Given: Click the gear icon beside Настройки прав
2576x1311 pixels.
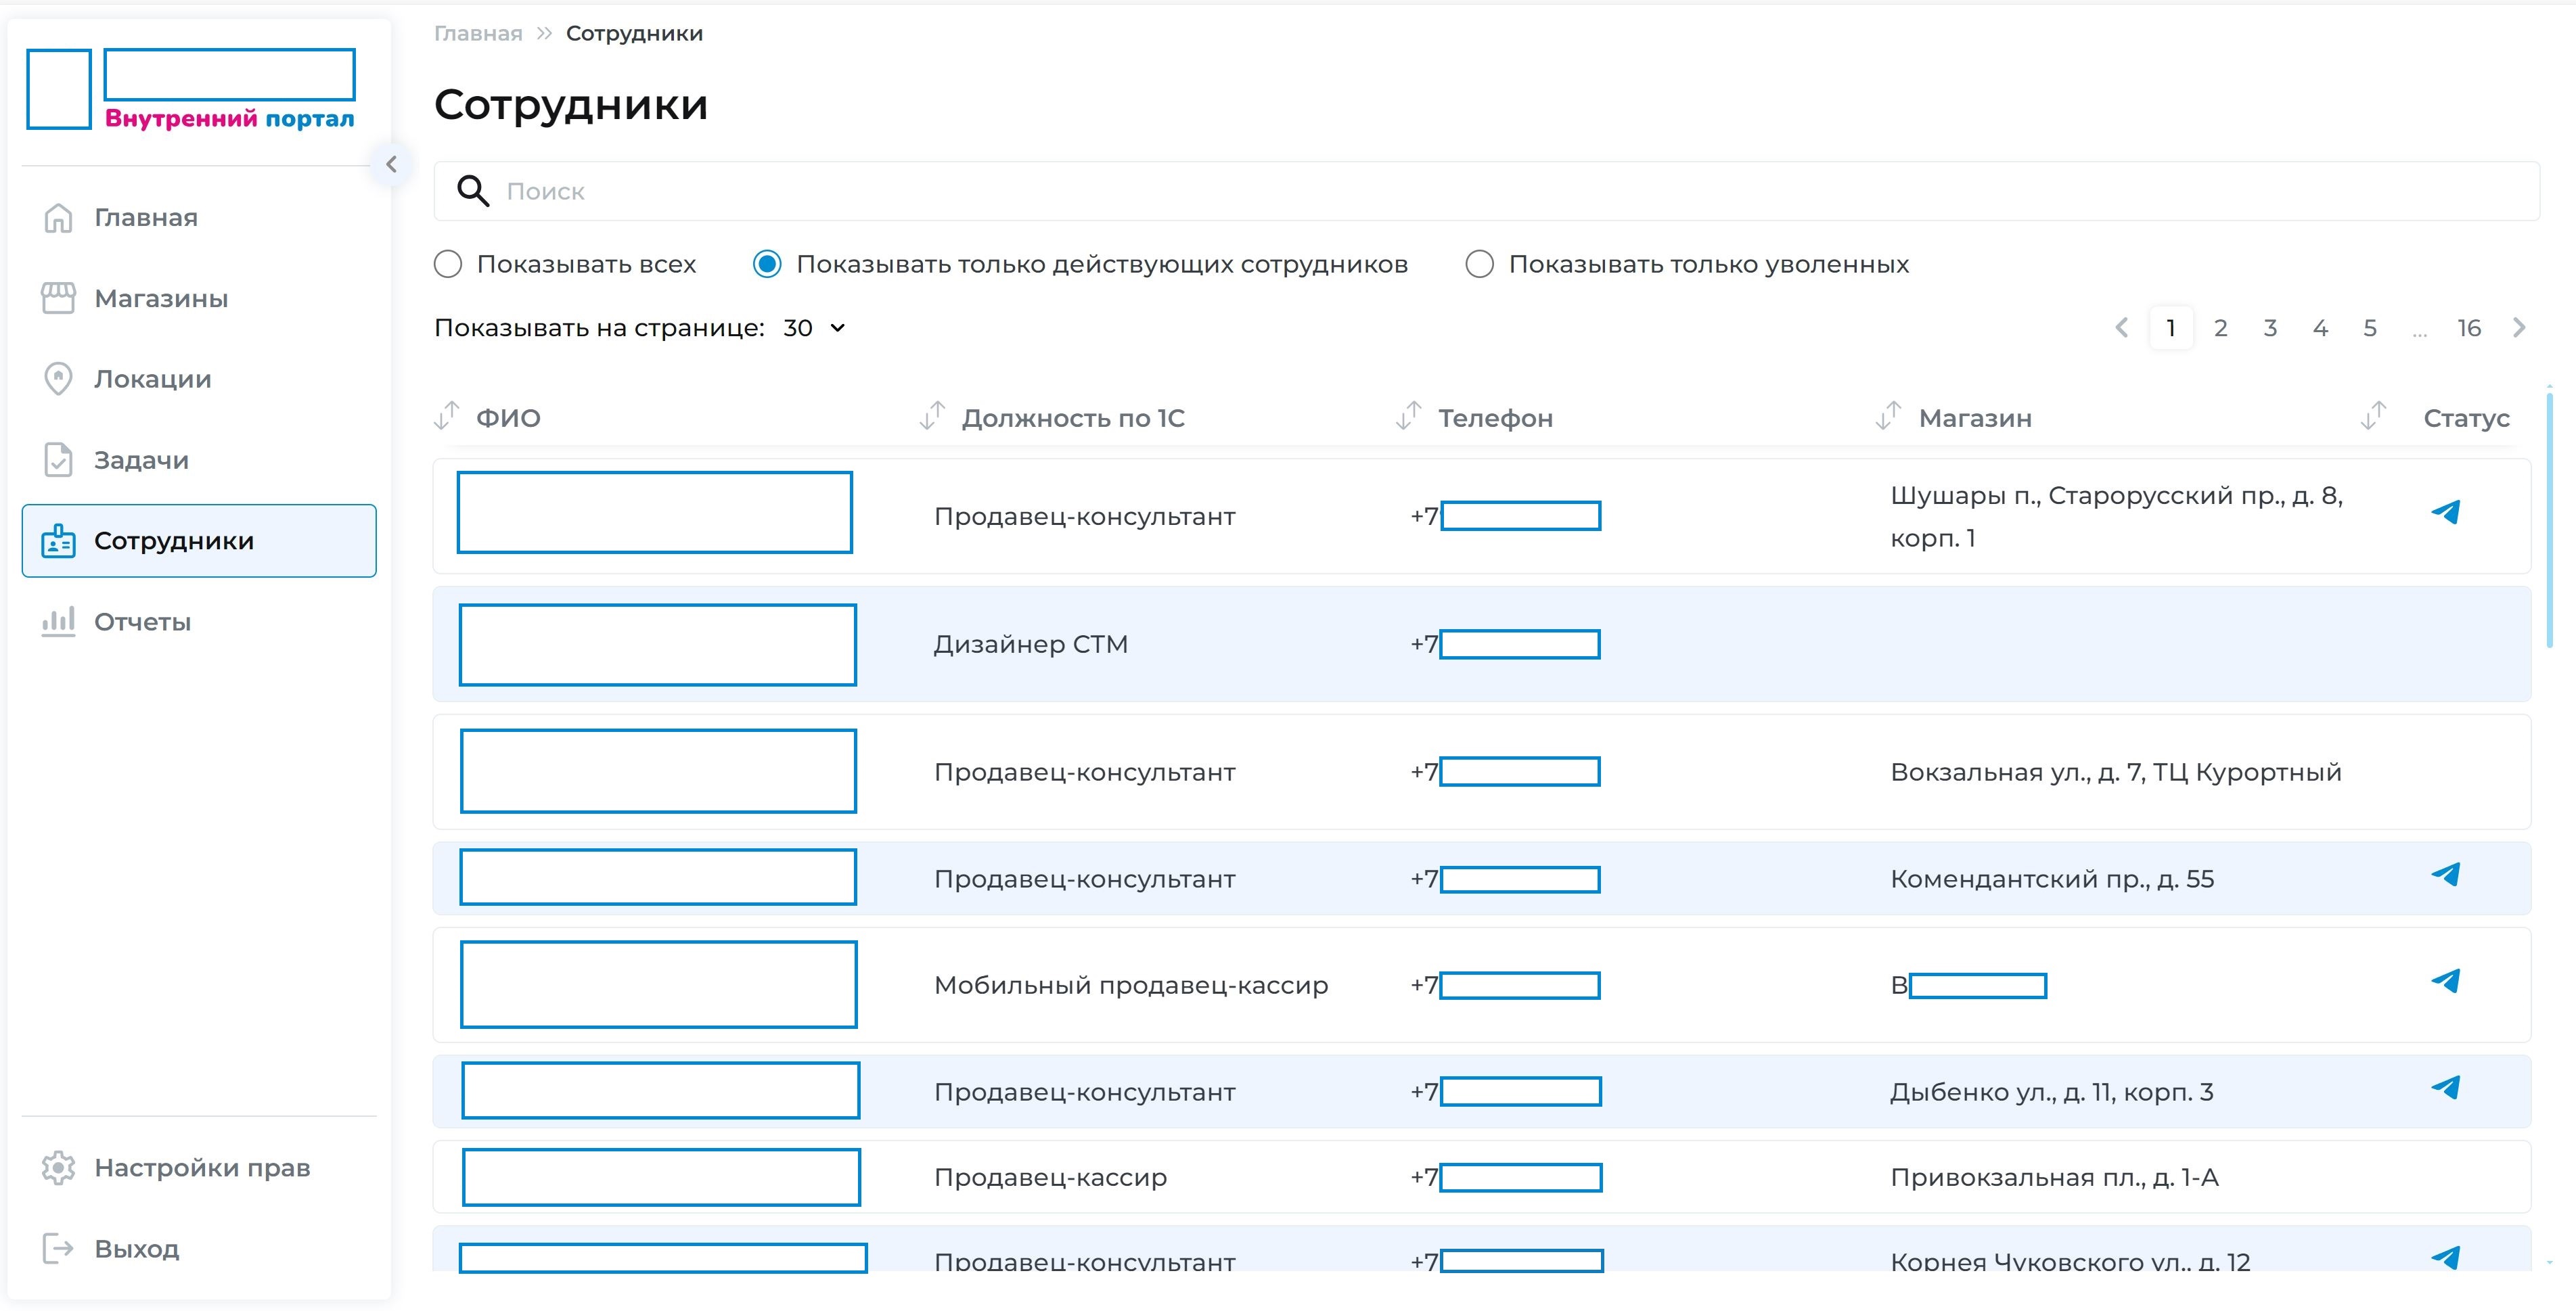Looking at the screenshot, I should (58, 1167).
